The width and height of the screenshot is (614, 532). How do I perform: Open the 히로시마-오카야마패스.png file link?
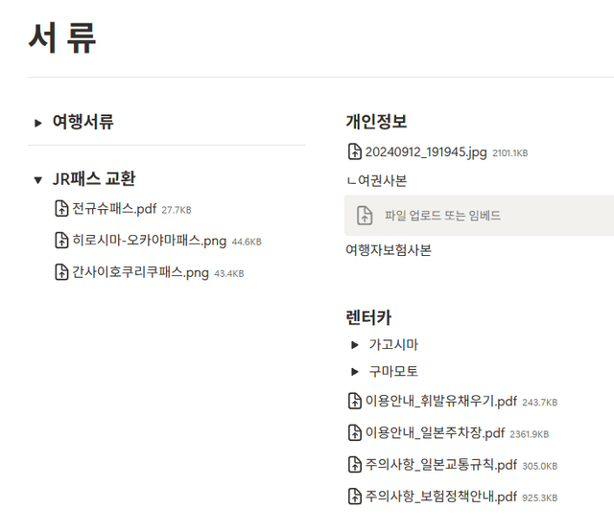149,241
